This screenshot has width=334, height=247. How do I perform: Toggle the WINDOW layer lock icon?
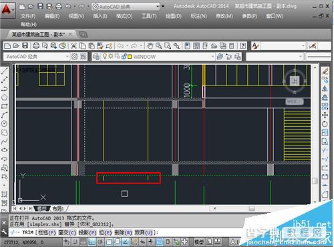124,56
